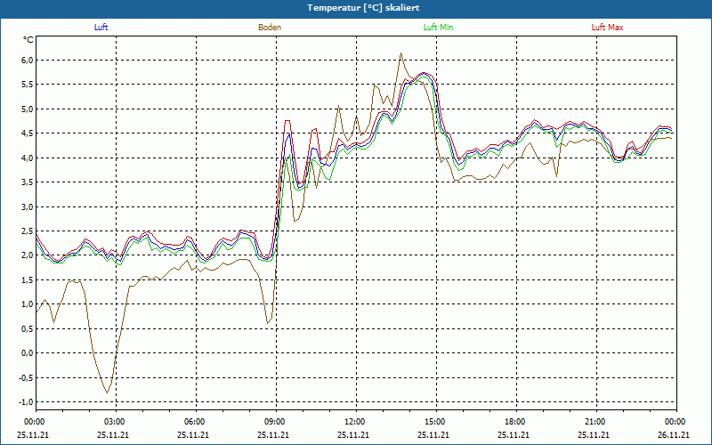This screenshot has height=445, width=712.
Task: Click the 2,5 y-axis value
Action: [28, 231]
